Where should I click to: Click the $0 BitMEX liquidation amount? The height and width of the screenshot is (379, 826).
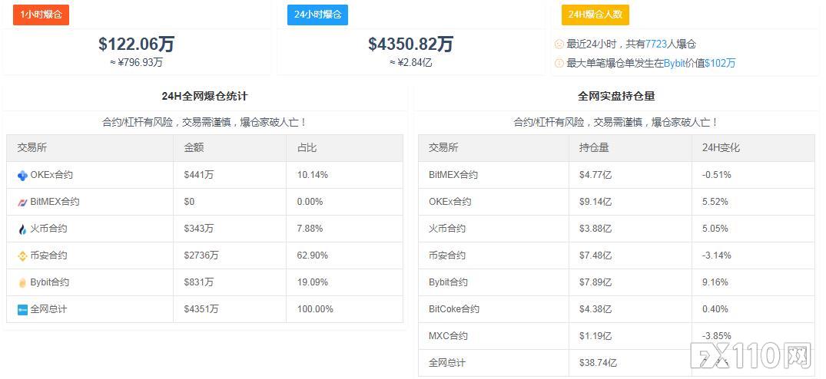(189, 202)
